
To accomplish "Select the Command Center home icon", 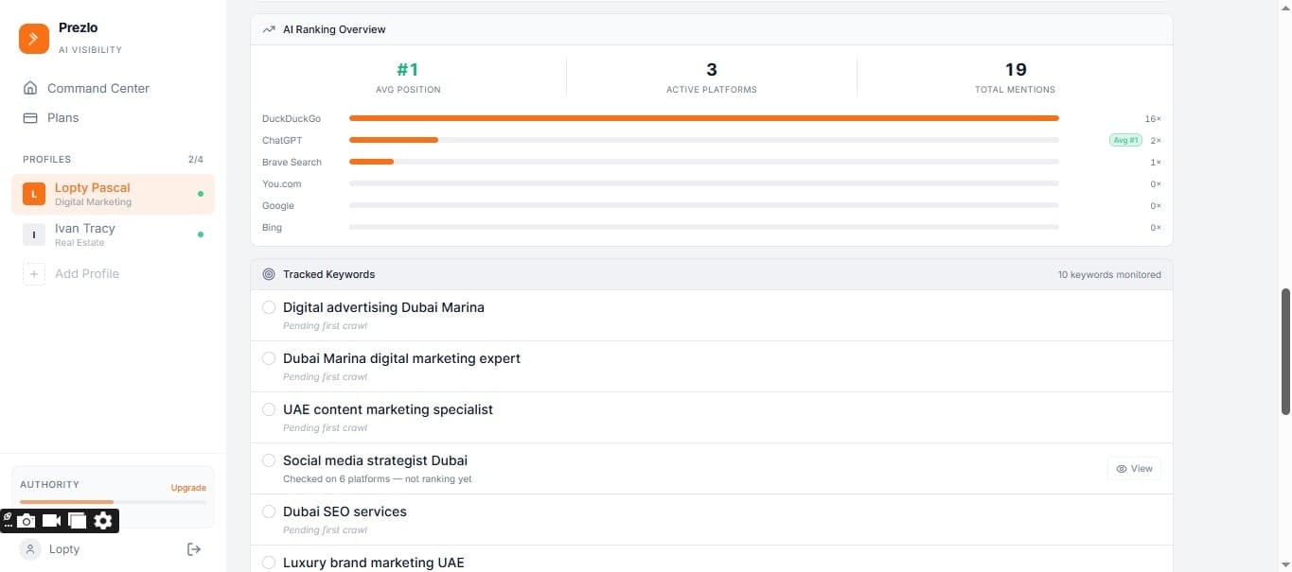I will pyautogui.click(x=31, y=87).
